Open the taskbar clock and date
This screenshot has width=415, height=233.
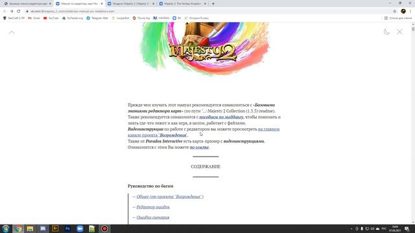point(395,228)
